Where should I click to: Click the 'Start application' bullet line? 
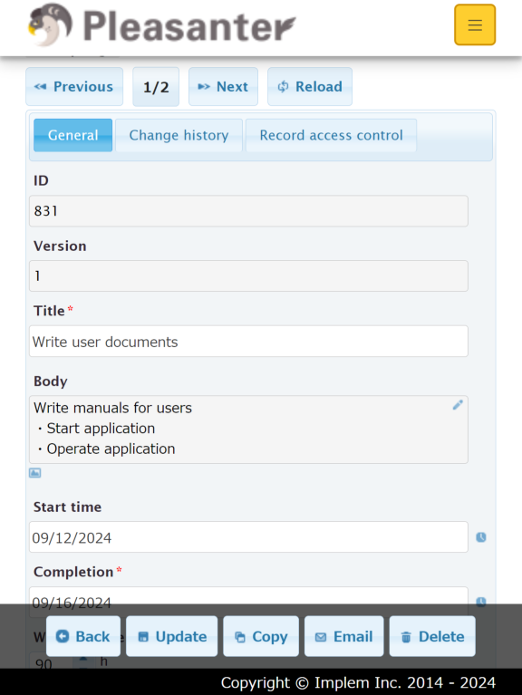point(101,429)
